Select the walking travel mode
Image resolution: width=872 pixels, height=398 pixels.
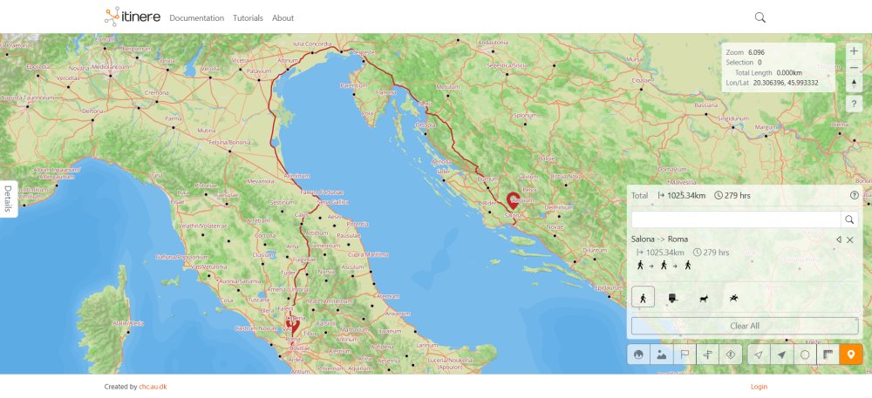tap(643, 298)
